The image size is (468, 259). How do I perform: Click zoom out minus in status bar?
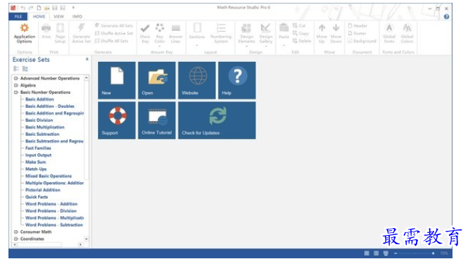point(395,253)
